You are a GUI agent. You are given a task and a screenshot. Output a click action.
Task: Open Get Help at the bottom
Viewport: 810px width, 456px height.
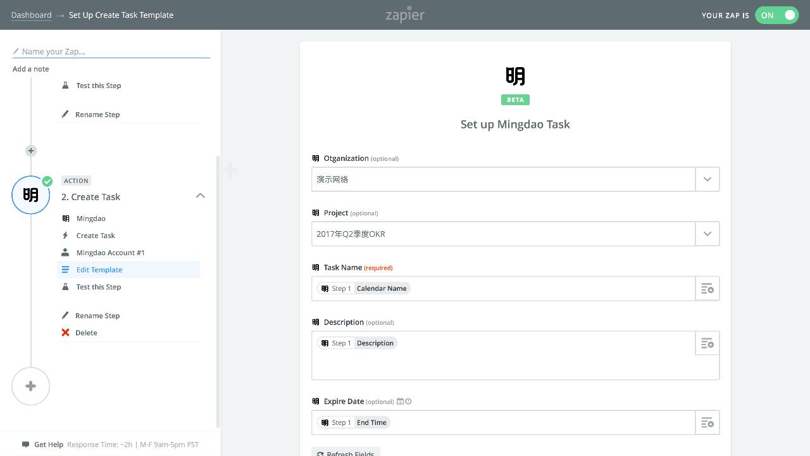coord(49,445)
